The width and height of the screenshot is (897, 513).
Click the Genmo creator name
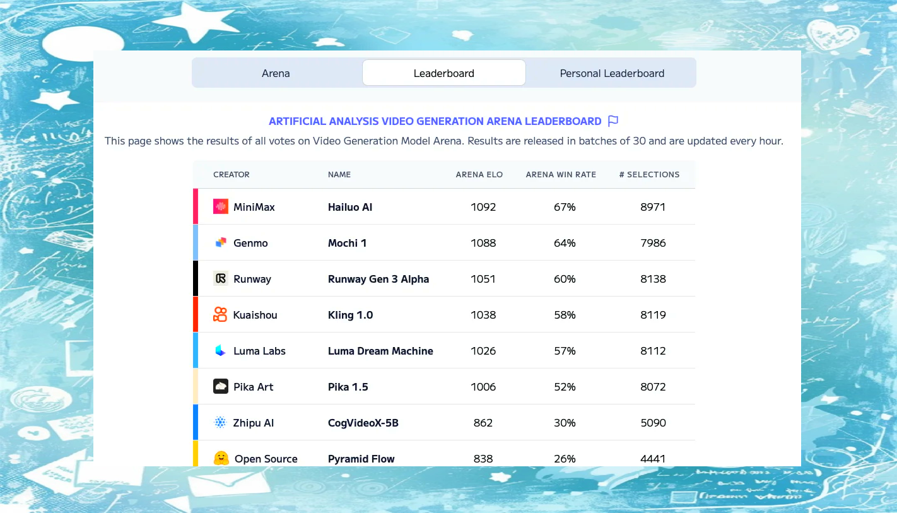[x=250, y=243]
